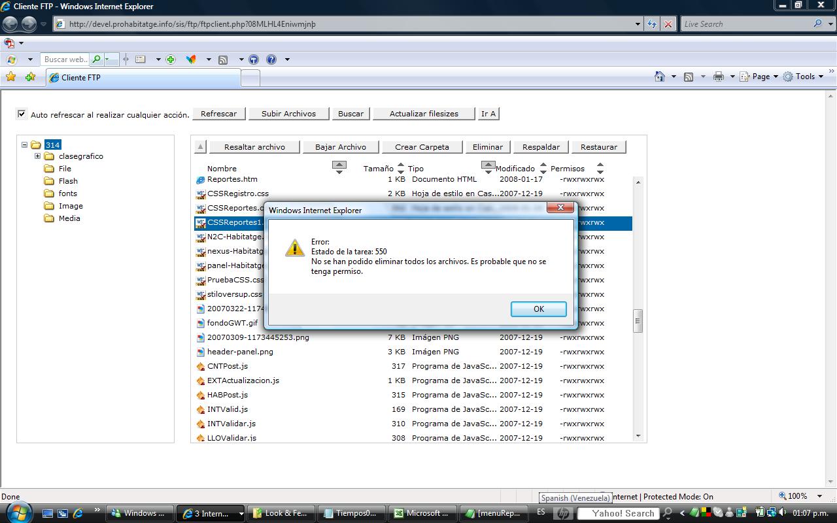Select the Image folder in the tree
The image size is (837, 523).
tap(71, 206)
